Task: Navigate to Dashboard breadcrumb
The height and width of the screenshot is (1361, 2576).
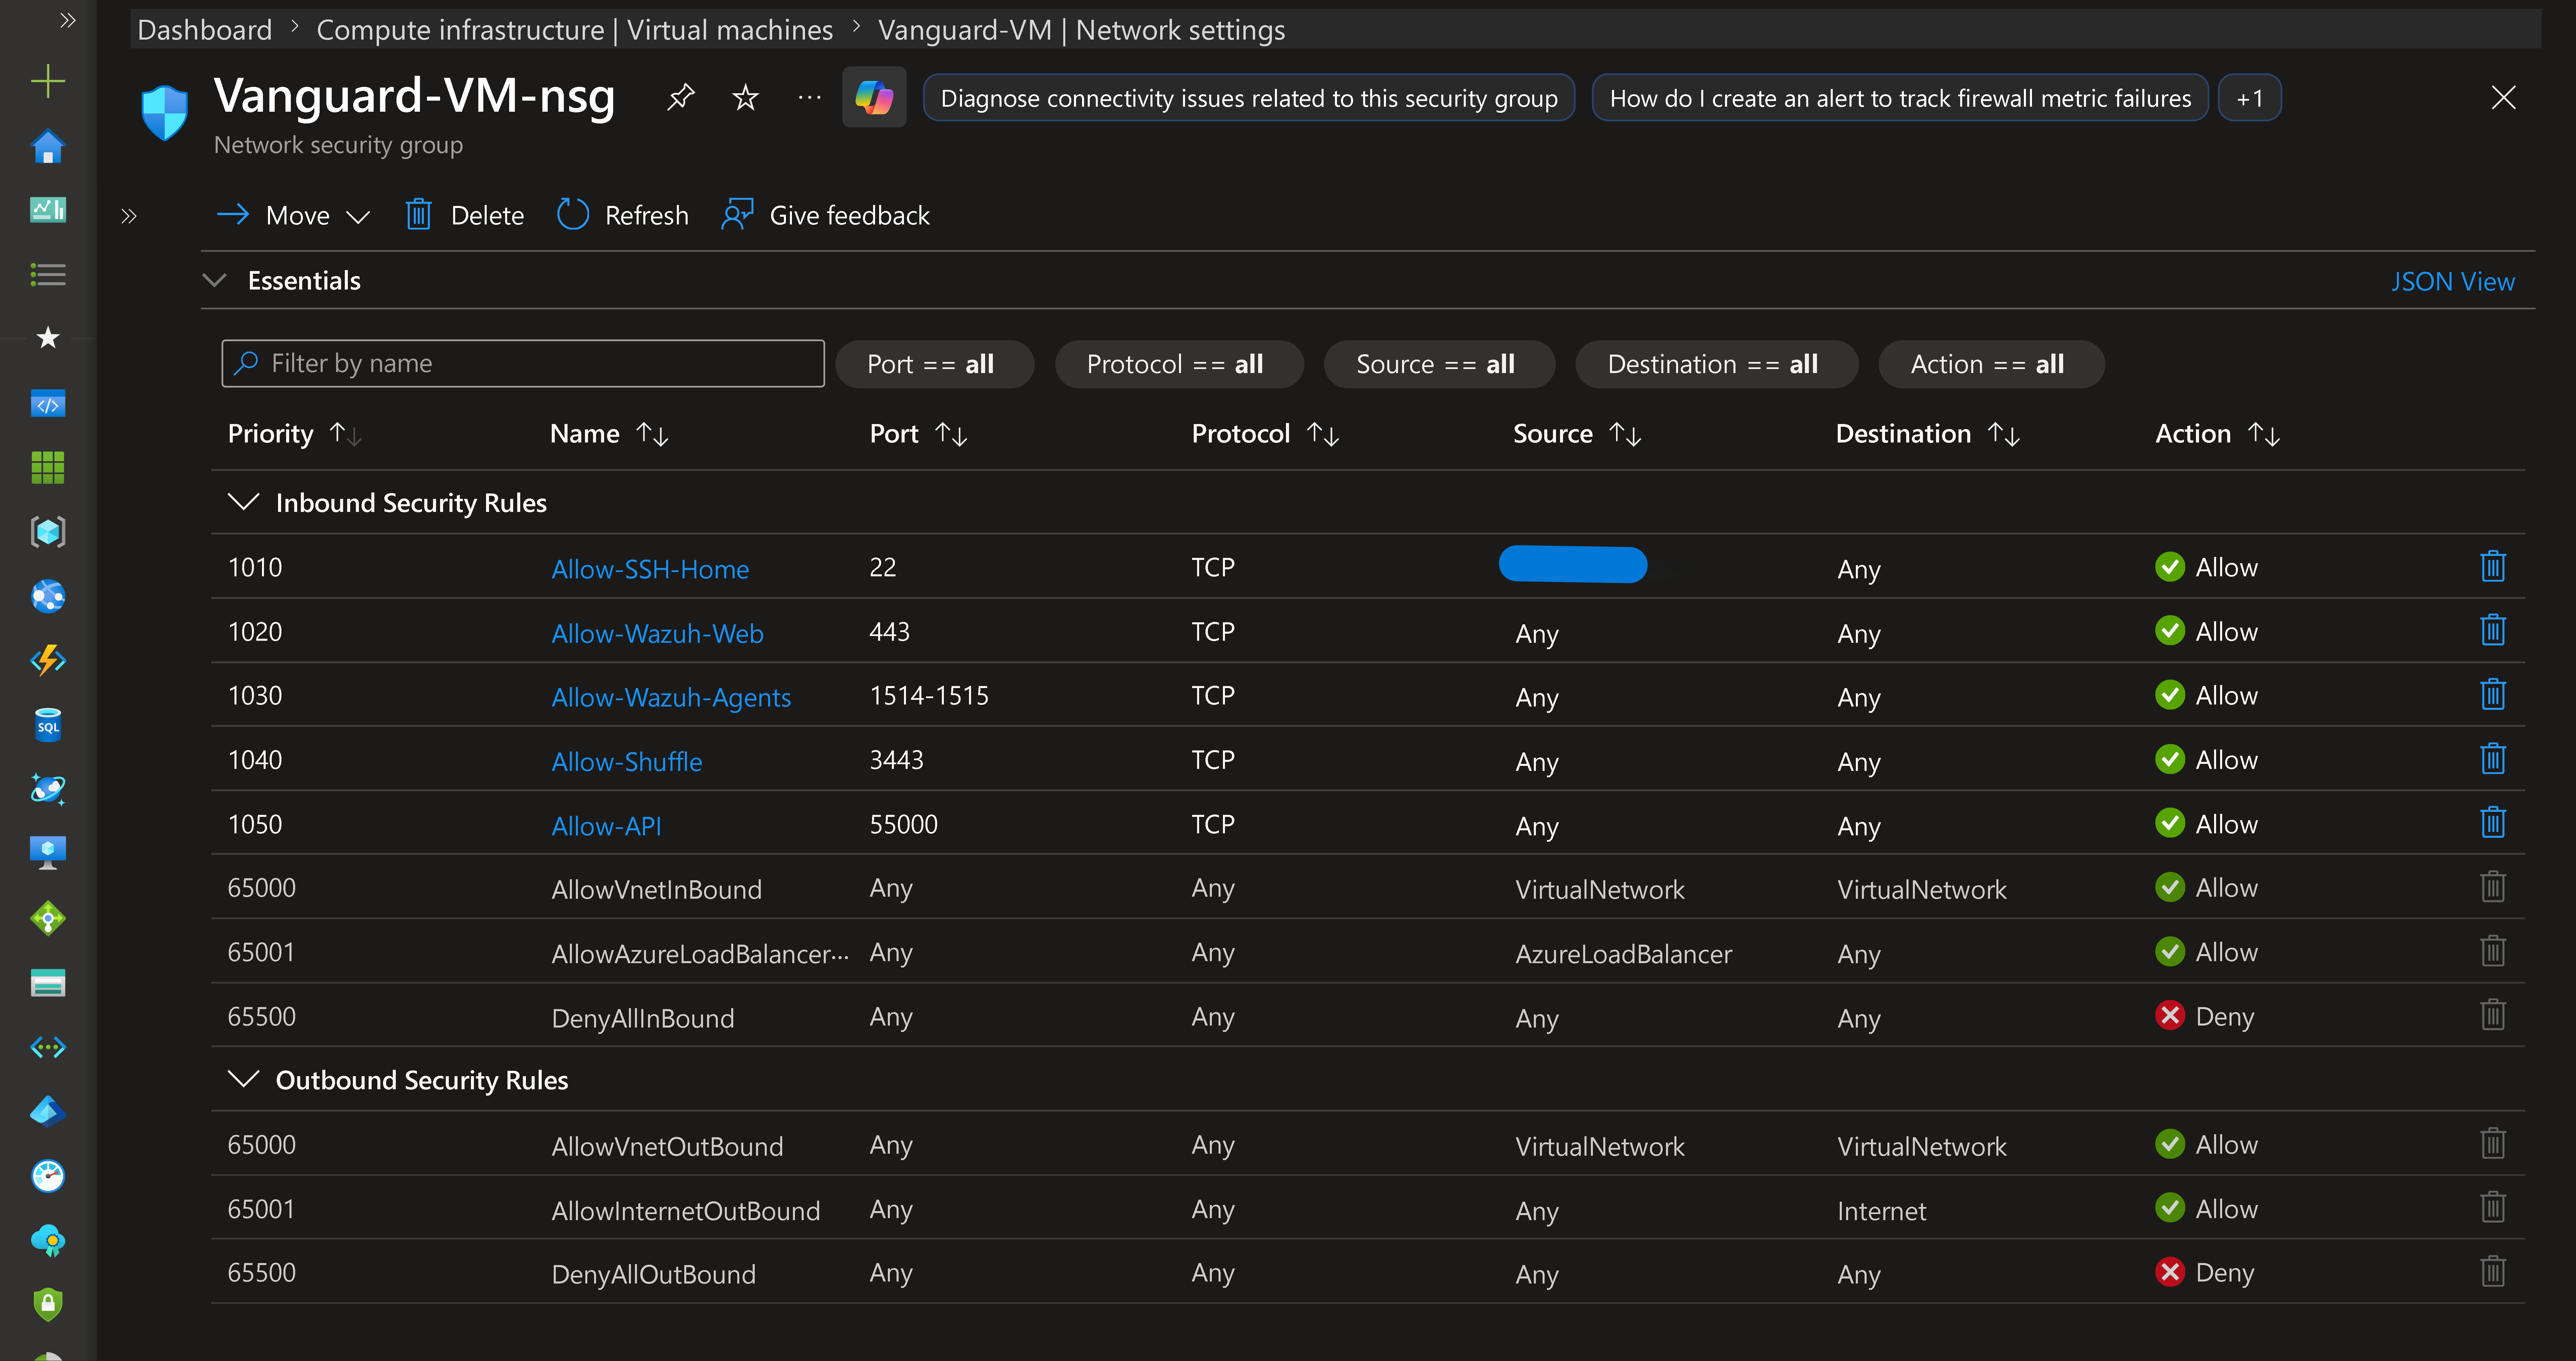Action: (204, 30)
